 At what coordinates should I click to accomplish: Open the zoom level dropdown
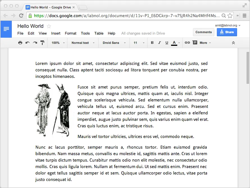(58, 43)
